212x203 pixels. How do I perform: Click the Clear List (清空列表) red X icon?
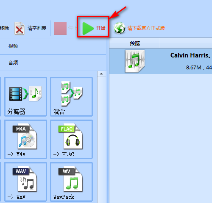[20, 29]
